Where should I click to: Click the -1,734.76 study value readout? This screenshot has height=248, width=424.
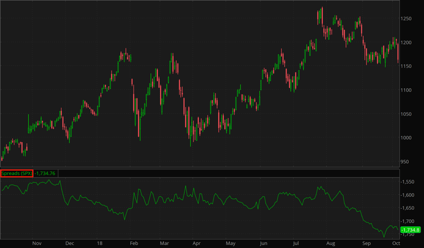click(45, 173)
